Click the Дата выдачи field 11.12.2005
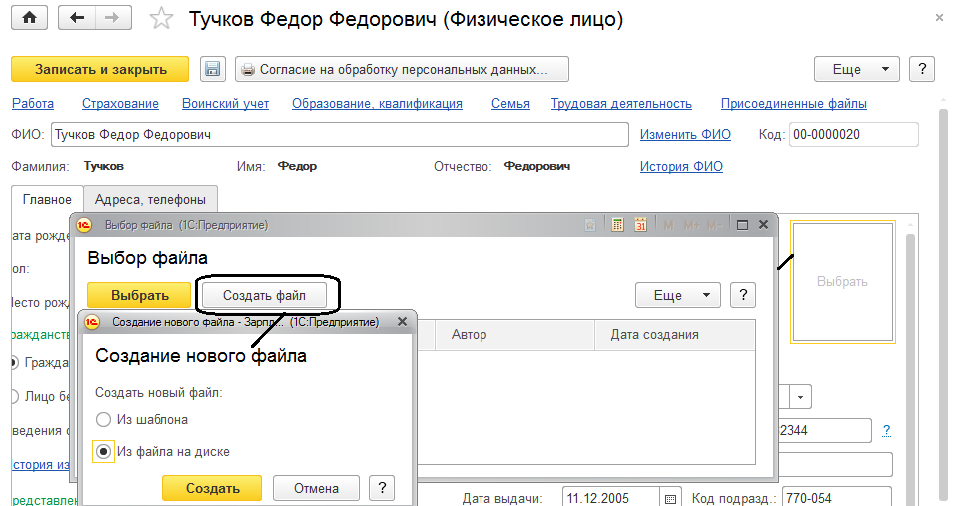 tap(611, 498)
